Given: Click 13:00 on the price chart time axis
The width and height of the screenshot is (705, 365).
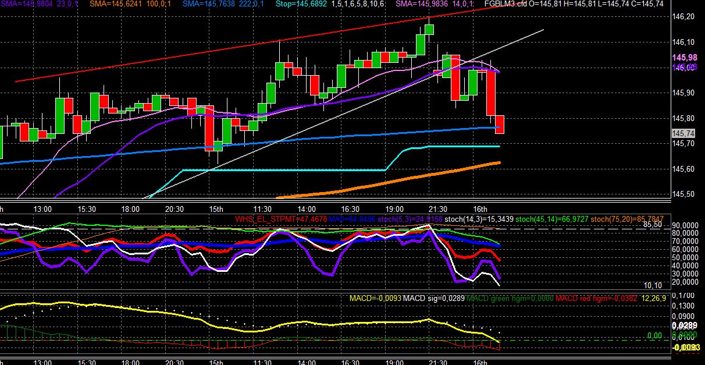Looking at the screenshot, I should [43, 209].
